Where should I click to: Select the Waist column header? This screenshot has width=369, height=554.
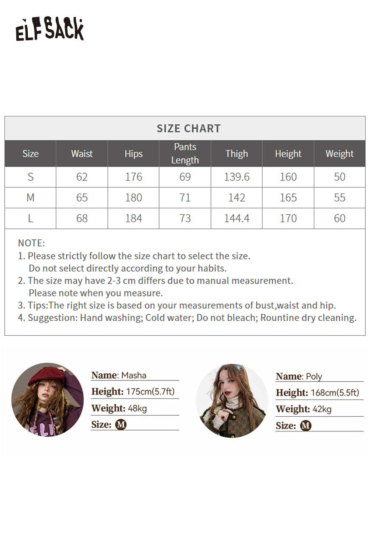click(82, 154)
